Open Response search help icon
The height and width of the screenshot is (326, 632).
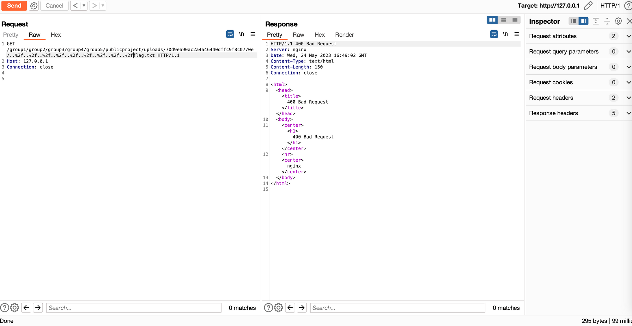pyautogui.click(x=268, y=308)
